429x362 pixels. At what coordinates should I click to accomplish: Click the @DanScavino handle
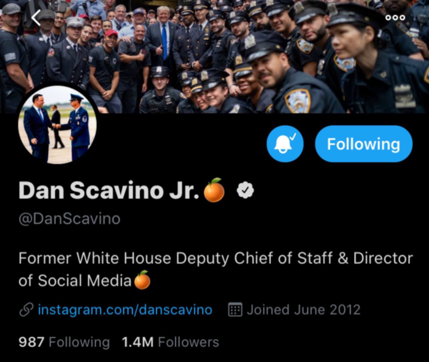coord(69,219)
